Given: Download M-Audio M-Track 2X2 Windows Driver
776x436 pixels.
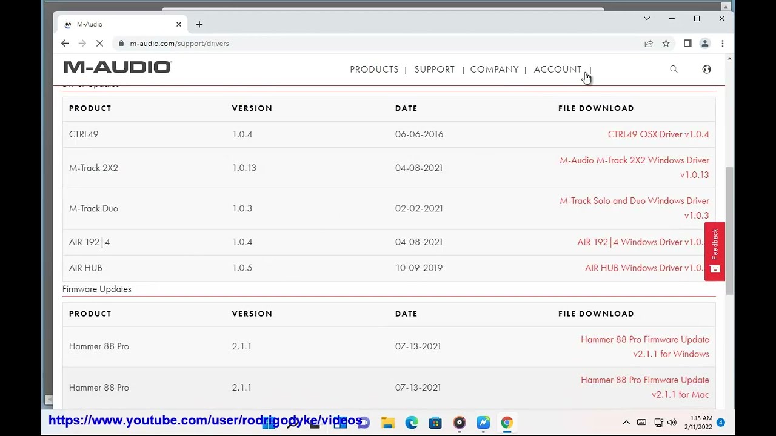Looking at the screenshot, I should click(x=634, y=168).
